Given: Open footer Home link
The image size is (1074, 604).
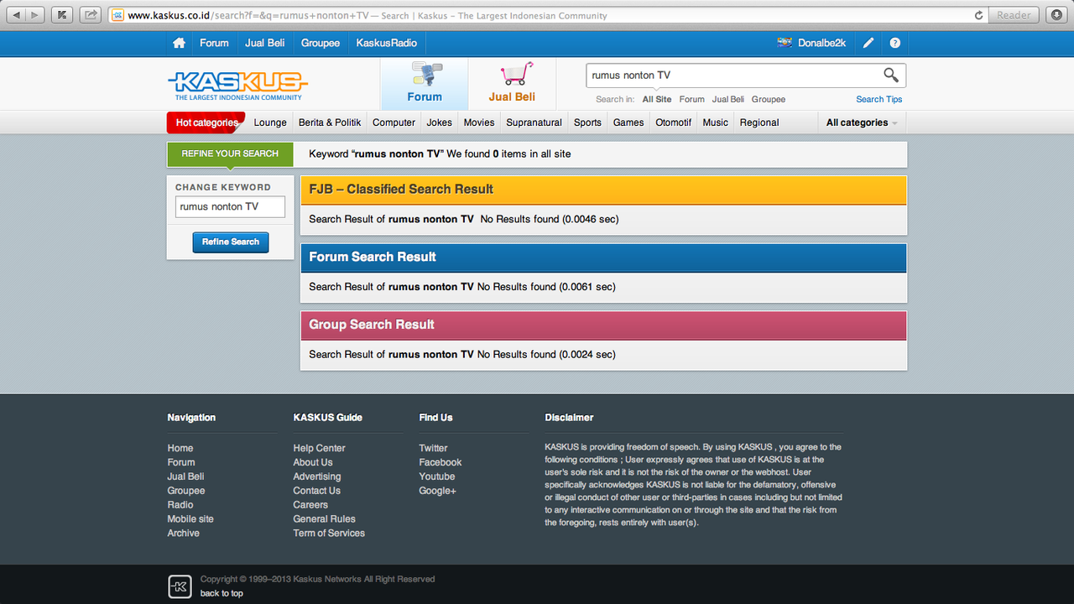Looking at the screenshot, I should (x=180, y=448).
